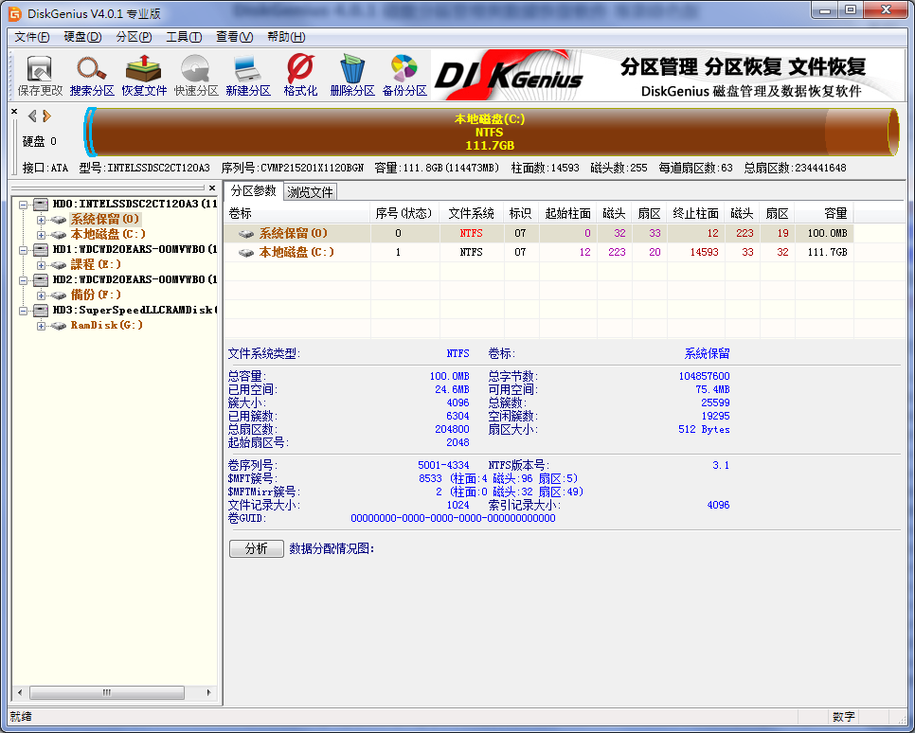915x733 pixels.
Task: Select the 本地磁盘(C:) row in partition table
Action: click(x=296, y=253)
